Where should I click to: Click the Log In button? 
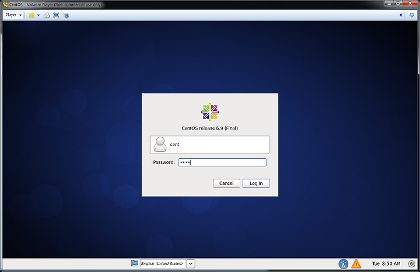[256, 183]
